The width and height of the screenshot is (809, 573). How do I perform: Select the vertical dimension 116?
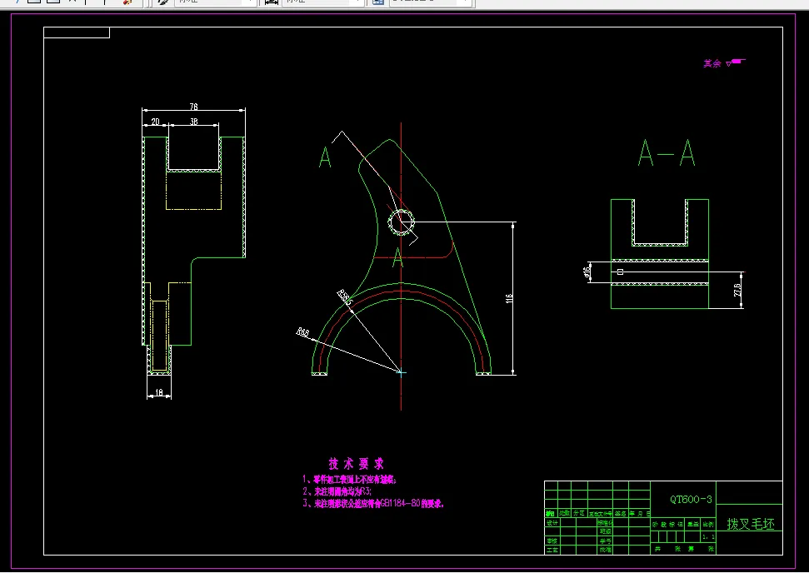pos(510,299)
